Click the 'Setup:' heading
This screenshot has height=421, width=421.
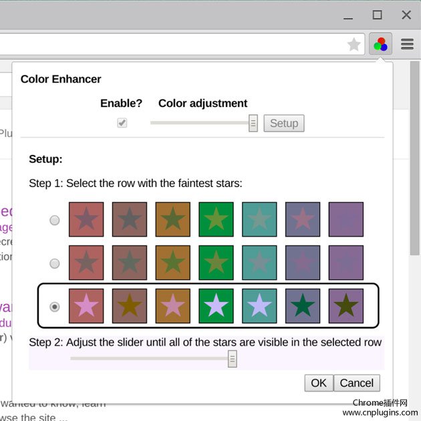point(45,159)
